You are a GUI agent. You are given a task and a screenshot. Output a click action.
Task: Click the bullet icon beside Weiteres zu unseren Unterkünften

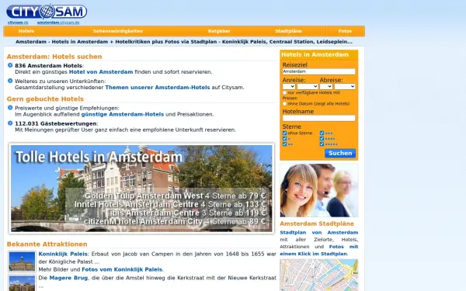point(10,81)
